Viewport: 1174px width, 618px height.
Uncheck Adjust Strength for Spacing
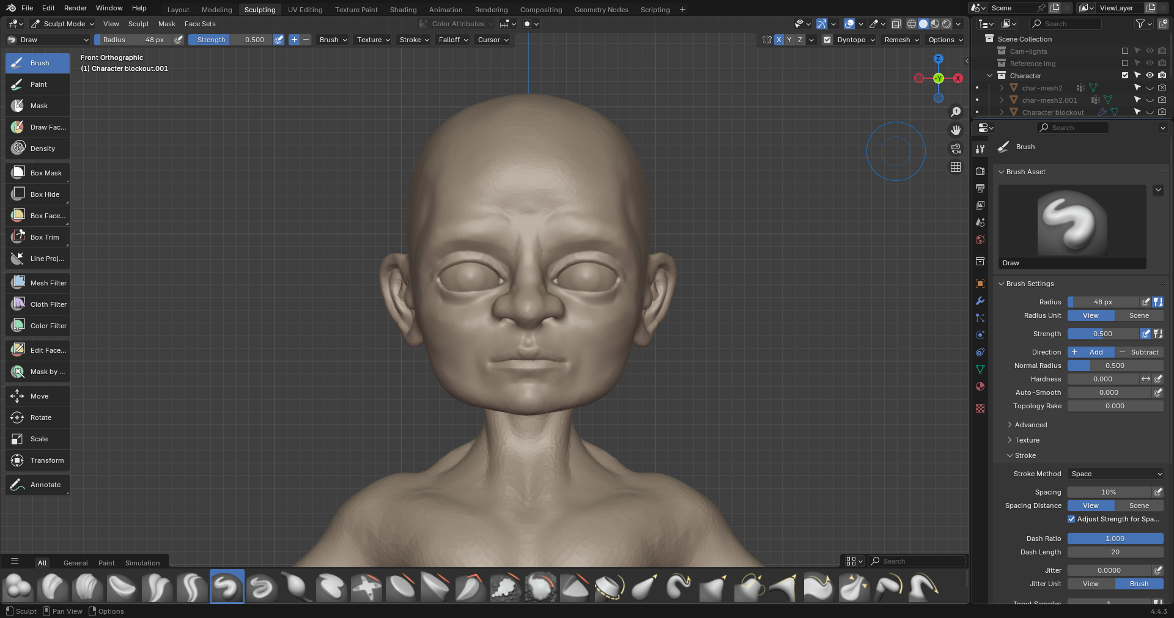click(x=1071, y=519)
